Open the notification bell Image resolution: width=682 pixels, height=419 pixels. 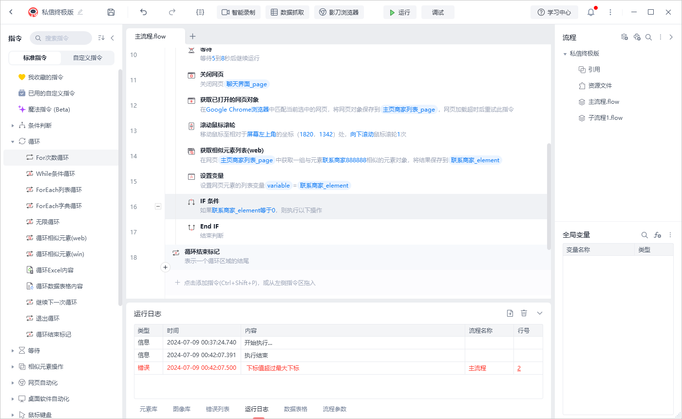tap(591, 12)
